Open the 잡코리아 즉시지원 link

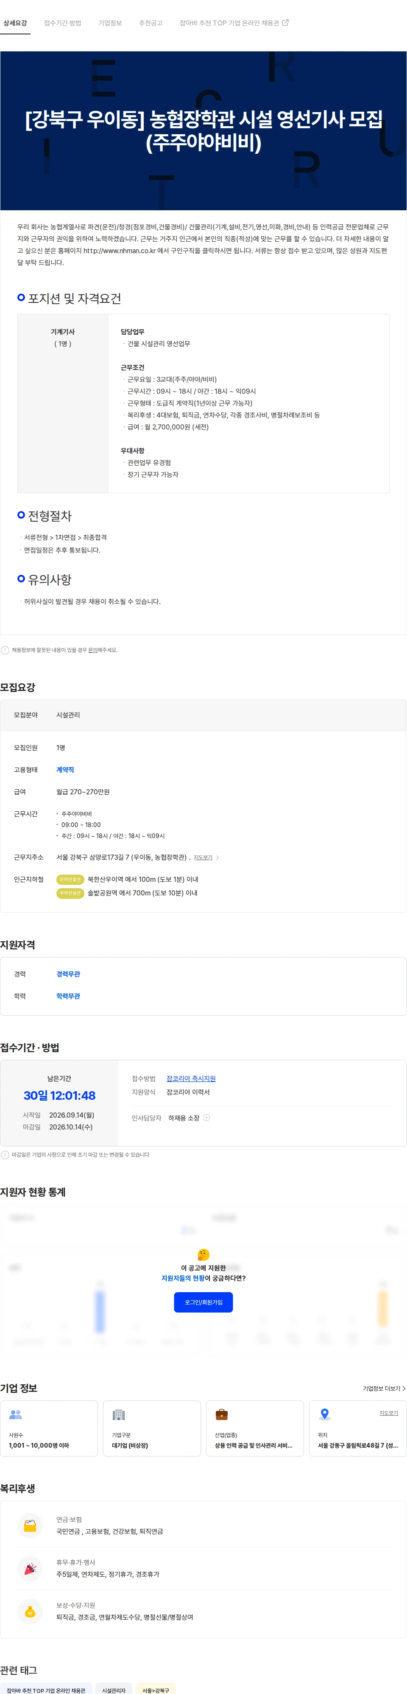pos(191,1079)
